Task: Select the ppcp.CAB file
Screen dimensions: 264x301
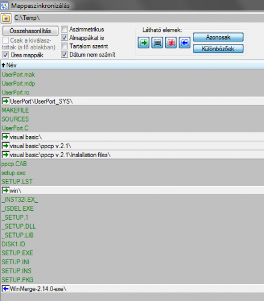Action: tap(14, 164)
